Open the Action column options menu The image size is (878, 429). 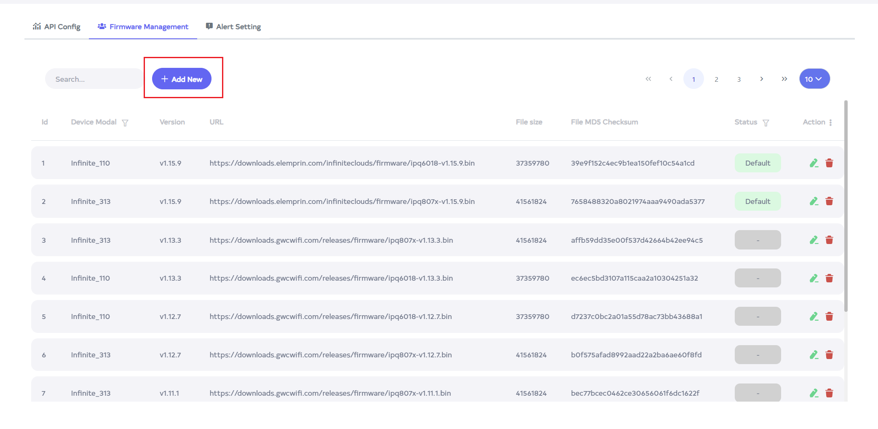pos(830,122)
